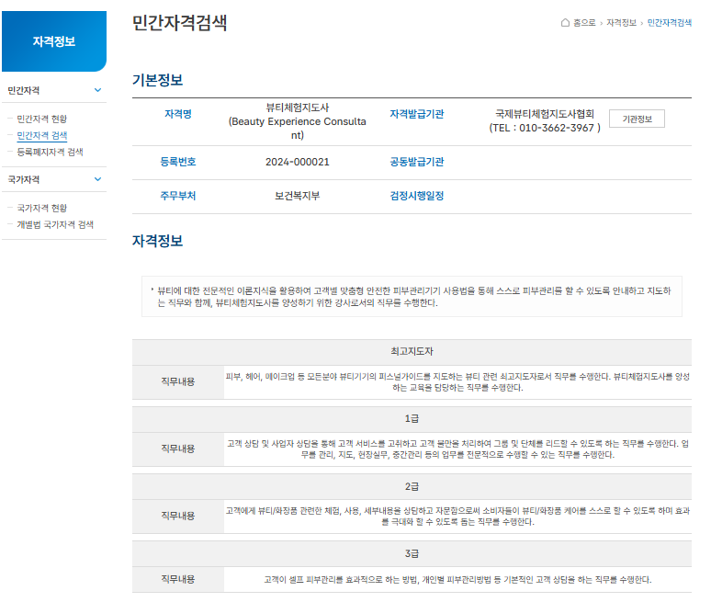Image resolution: width=711 pixels, height=602 pixels.
Task: Collapse the 국가자격 menu chevron
Action: [97, 179]
